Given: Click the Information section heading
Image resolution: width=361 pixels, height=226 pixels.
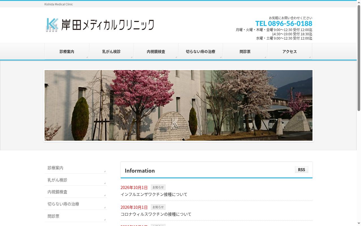Looking at the screenshot, I should pyautogui.click(x=140, y=171).
